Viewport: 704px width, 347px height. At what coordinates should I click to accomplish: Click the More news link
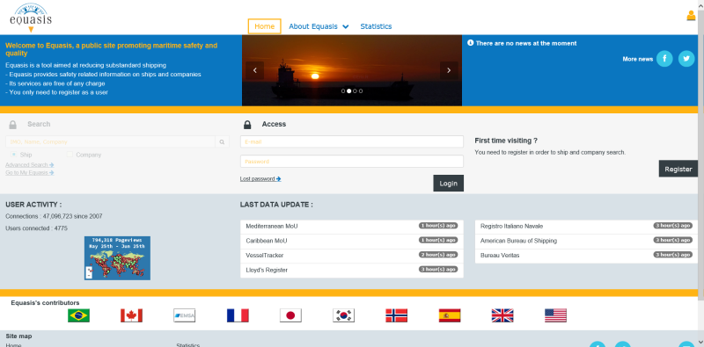tap(637, 59)
